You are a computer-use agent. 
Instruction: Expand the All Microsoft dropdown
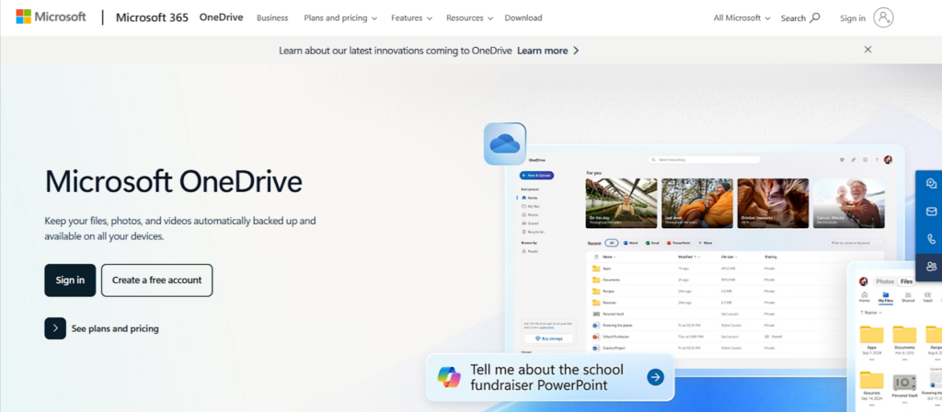[x=742, y=18]
